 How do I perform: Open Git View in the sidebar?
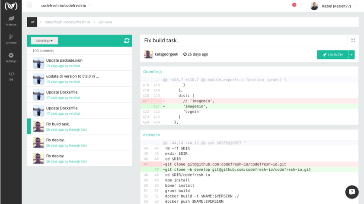pyautogui.click(x=11, y=39)
